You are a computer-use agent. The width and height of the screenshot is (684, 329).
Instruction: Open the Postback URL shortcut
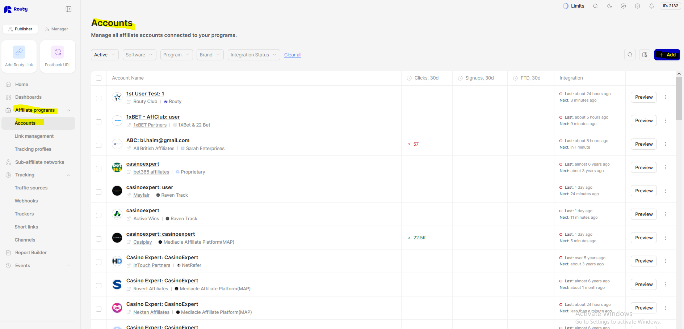coord(58,56)
